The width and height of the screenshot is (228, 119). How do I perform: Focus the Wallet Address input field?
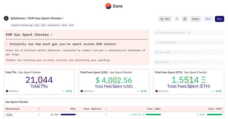point(189,43)
